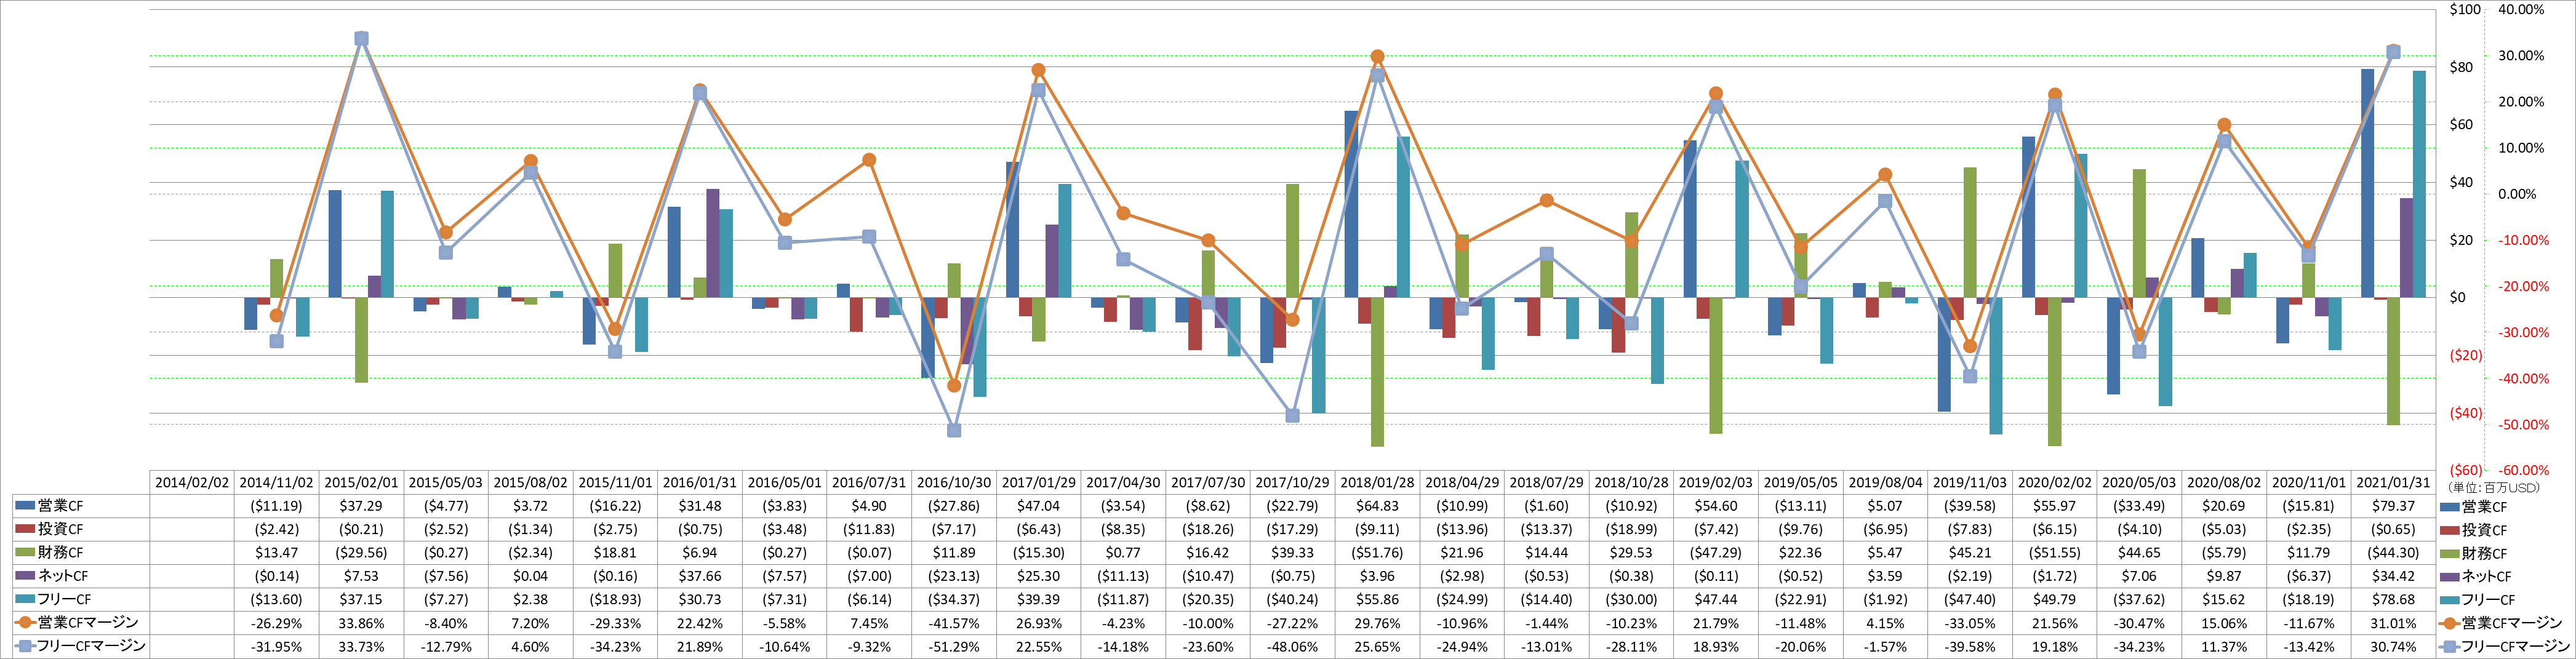Click the ($39.58) 営業CF cell
The image size is (2576, 659).
point(1970,506)
